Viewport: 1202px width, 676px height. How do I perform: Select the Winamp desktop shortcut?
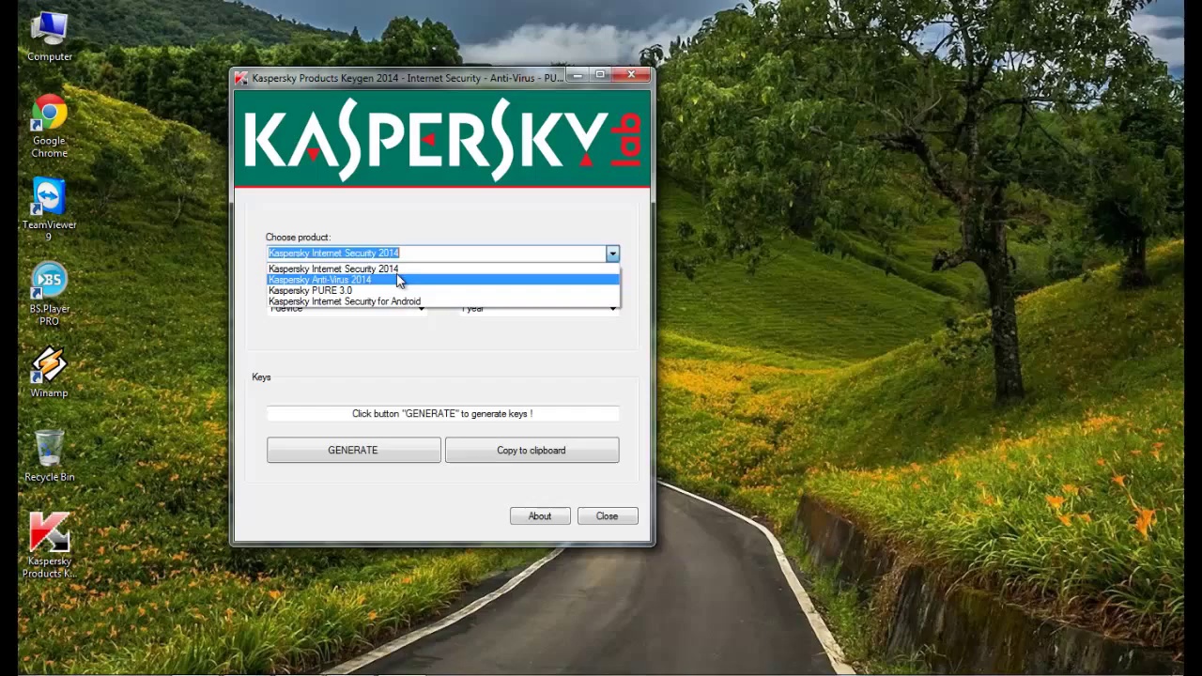[x=49, y=373]
